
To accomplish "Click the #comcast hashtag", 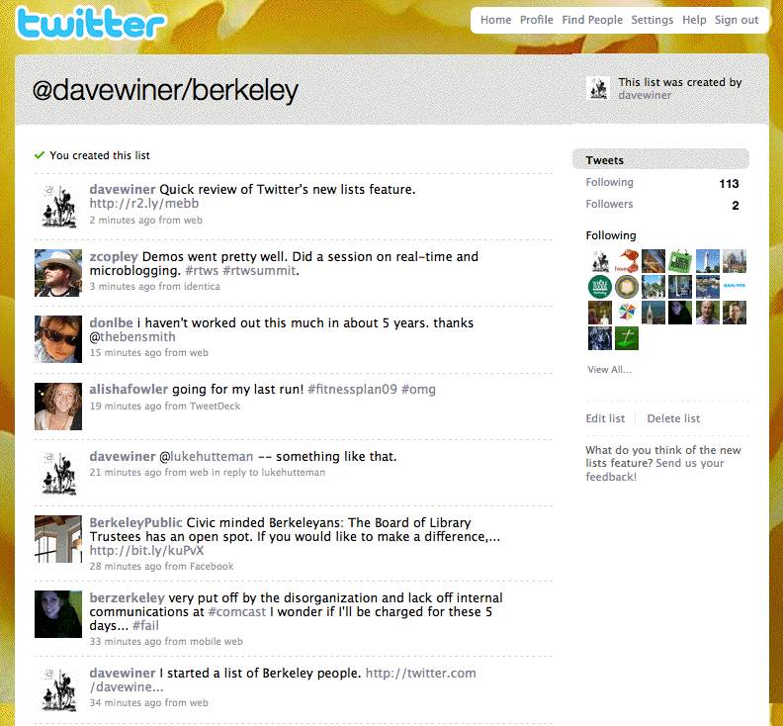I will (236, 611).
